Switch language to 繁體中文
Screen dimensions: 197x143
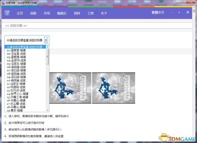(x=158, y=12)
